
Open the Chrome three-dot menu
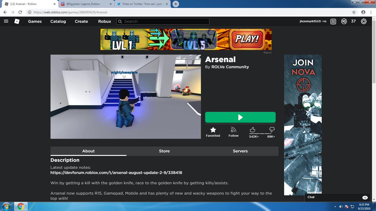click(x=372, y=12)
